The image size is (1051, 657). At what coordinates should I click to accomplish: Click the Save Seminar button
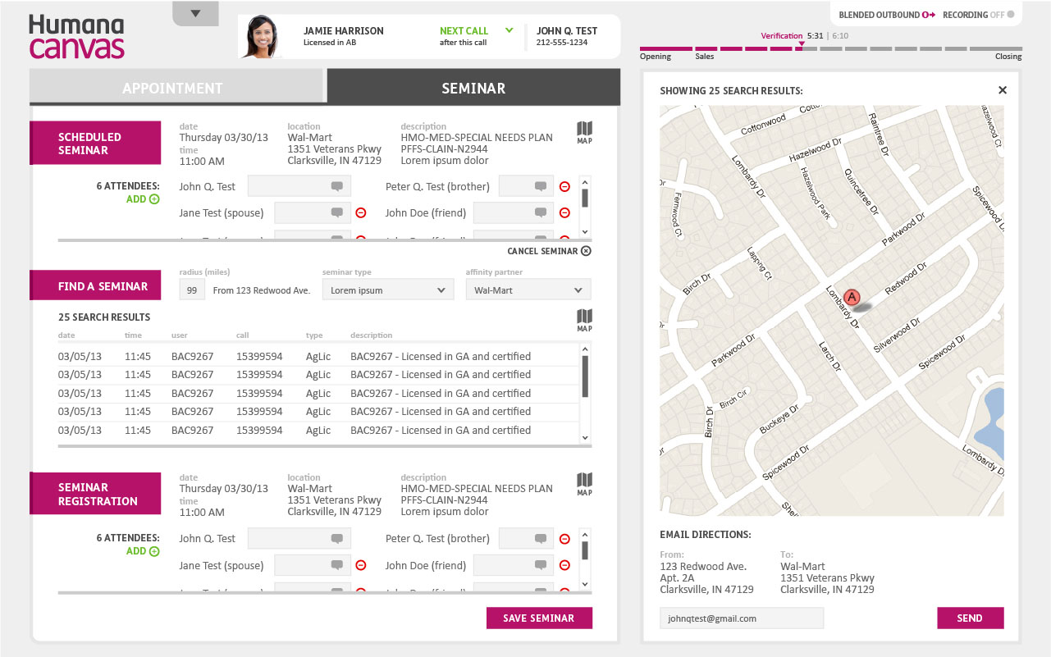(539, 618)
